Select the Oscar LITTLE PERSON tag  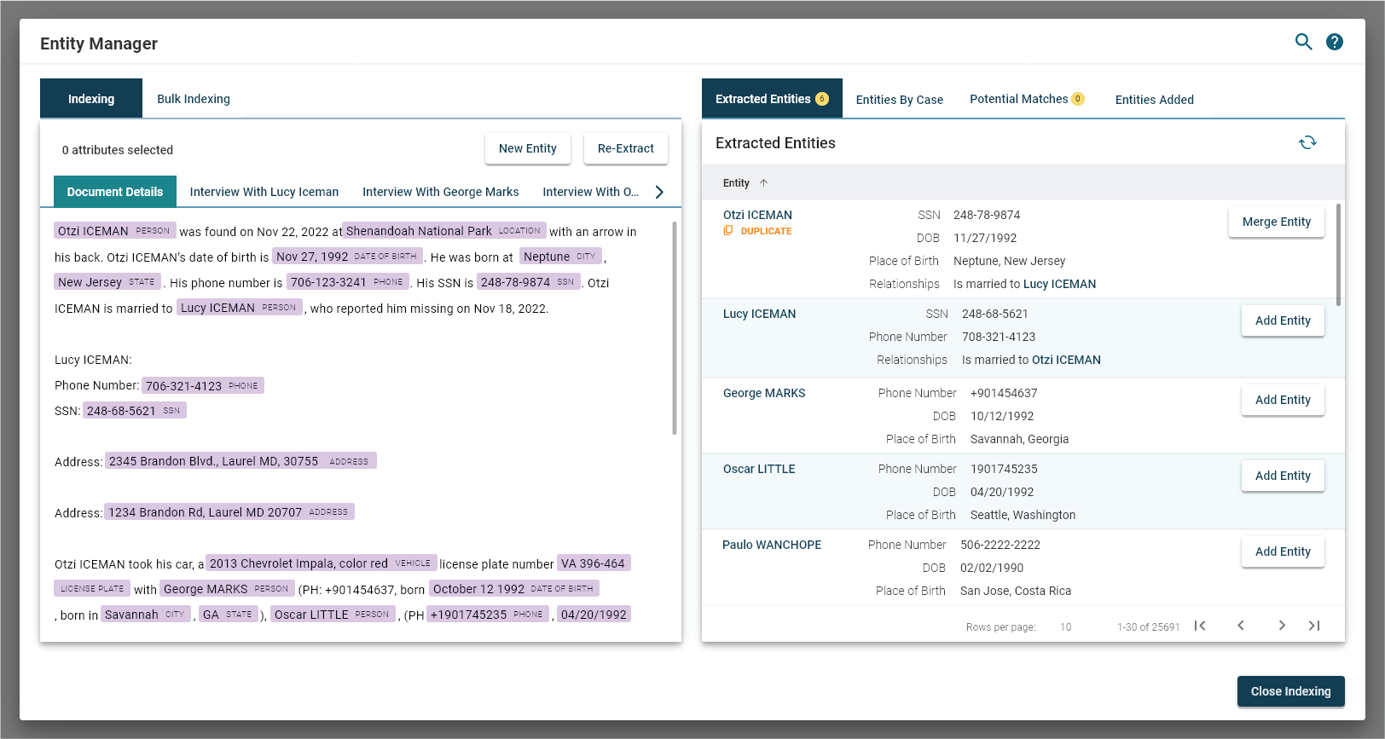point(333,615)
